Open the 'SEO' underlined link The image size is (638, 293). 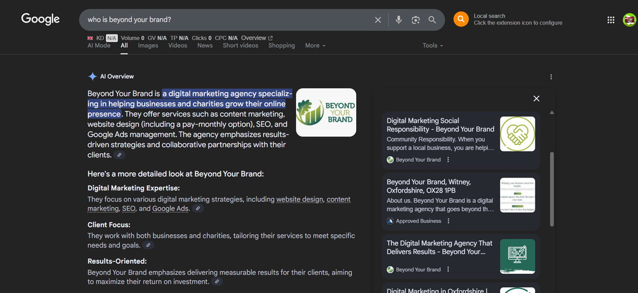coord(128,209)
